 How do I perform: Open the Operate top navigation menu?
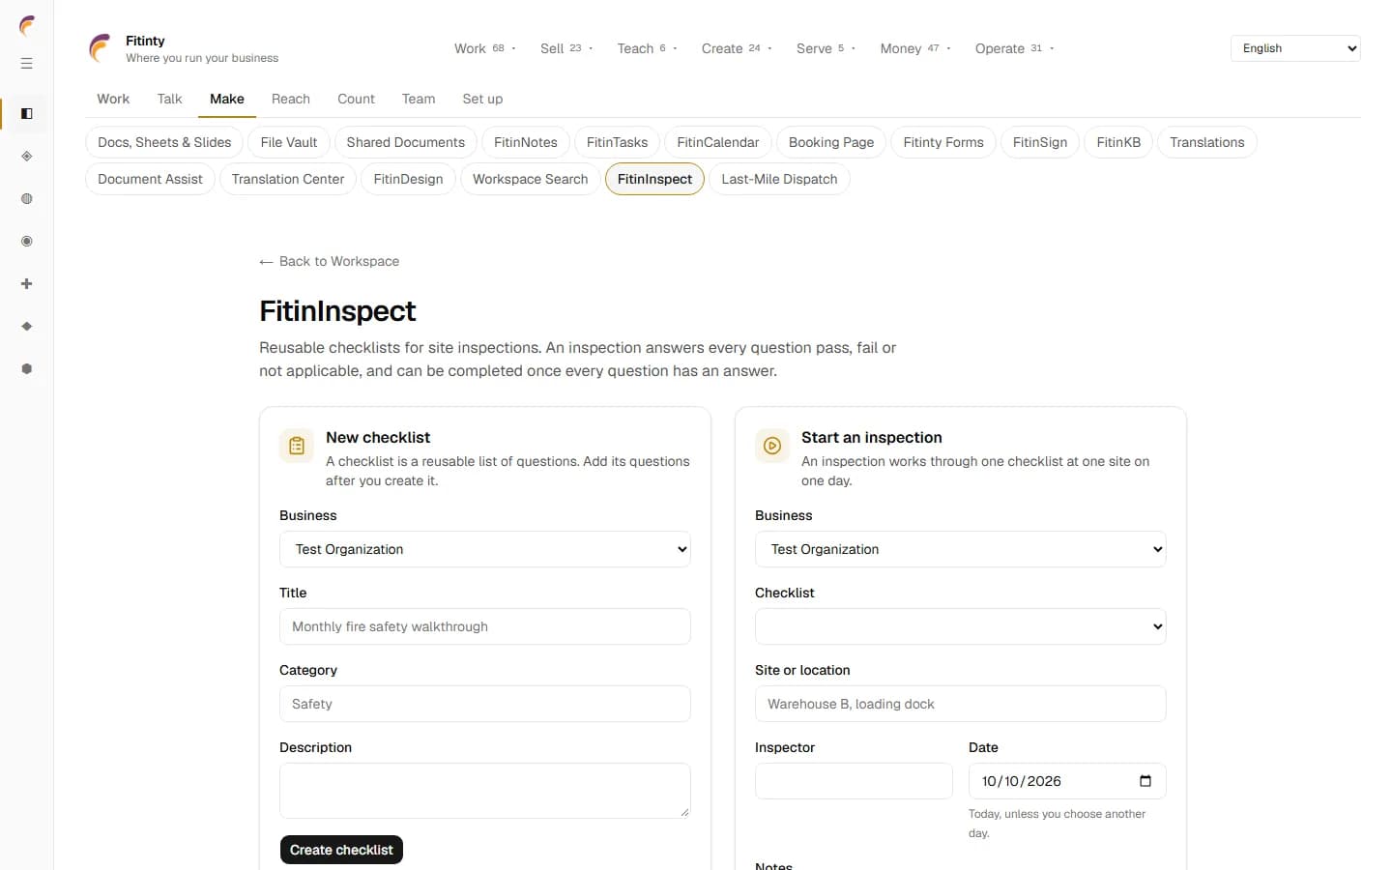[1014, 48]
